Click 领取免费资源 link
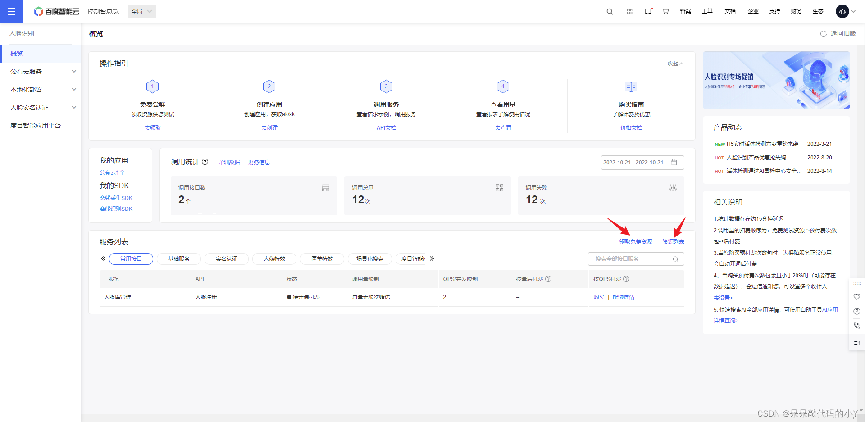865x422 pixels. click(x=635, y=242)
